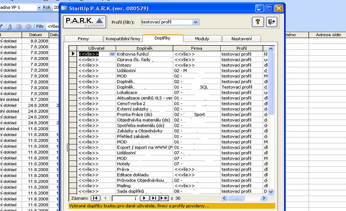Open the 'adna VP 1' dropdown in background window
This screenshot has width=346, height=211.
coord(39,8)
